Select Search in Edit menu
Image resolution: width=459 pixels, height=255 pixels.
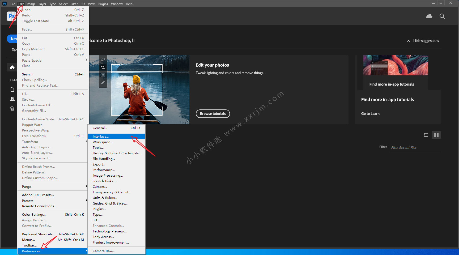tap(53, 74)
